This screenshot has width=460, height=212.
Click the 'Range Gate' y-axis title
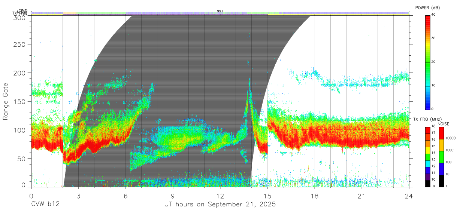point(6,101)
